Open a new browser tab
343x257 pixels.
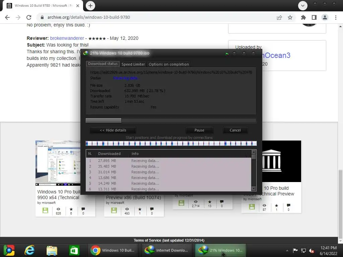click(x=90, y=6)
